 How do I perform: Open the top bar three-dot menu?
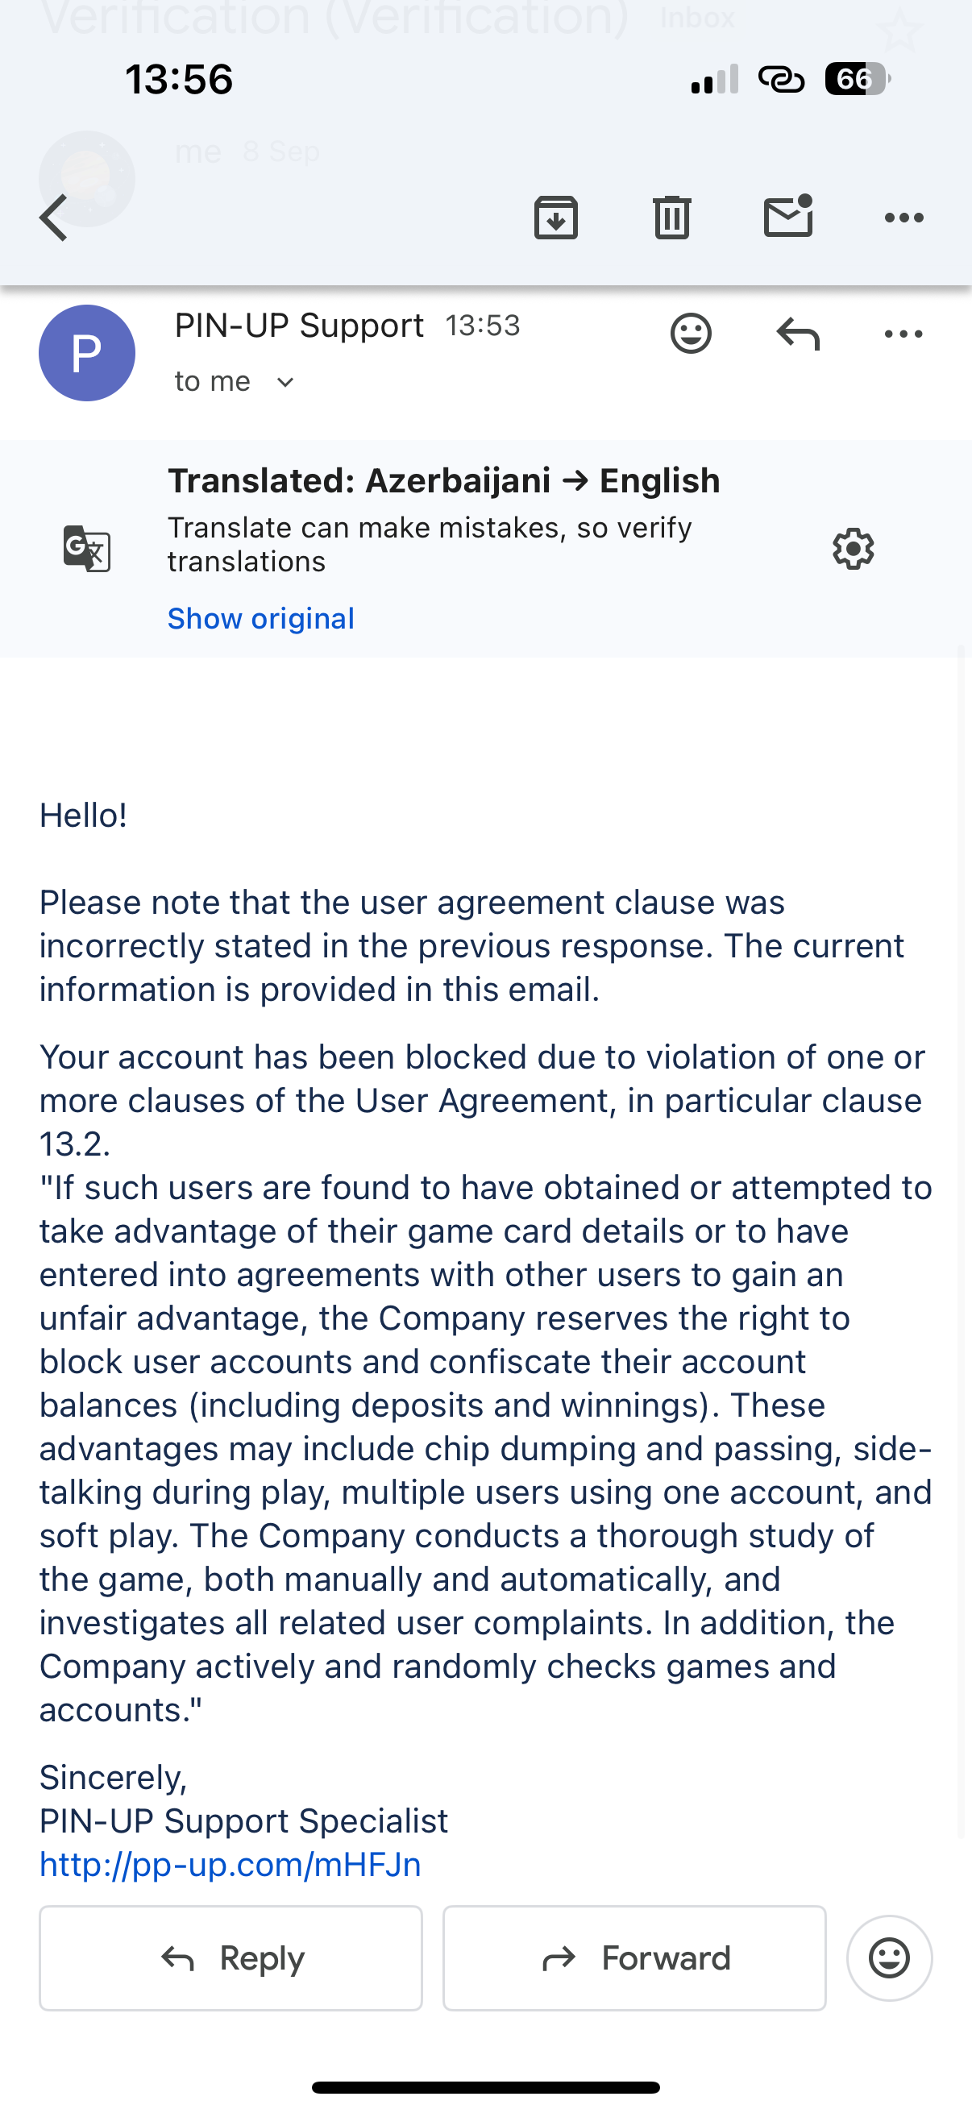[903, 218]
